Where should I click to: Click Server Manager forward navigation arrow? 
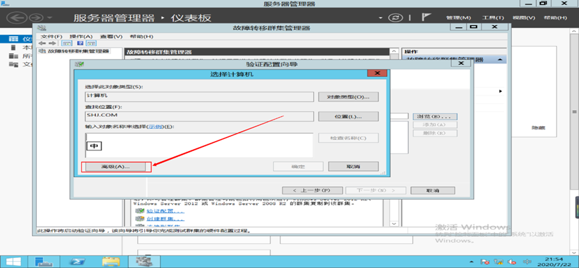pyautogui.click(x=36, y=17)
